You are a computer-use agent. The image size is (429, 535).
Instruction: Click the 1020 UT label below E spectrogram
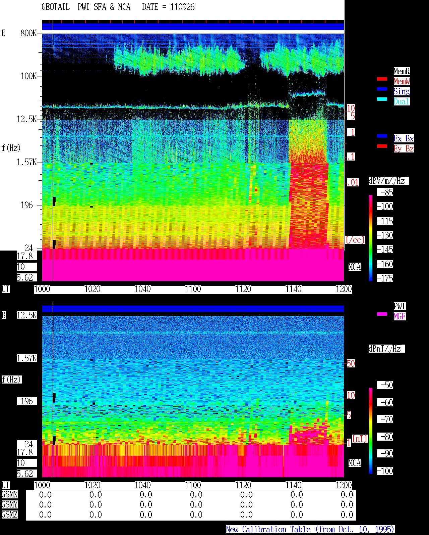(x=93, y=289)
